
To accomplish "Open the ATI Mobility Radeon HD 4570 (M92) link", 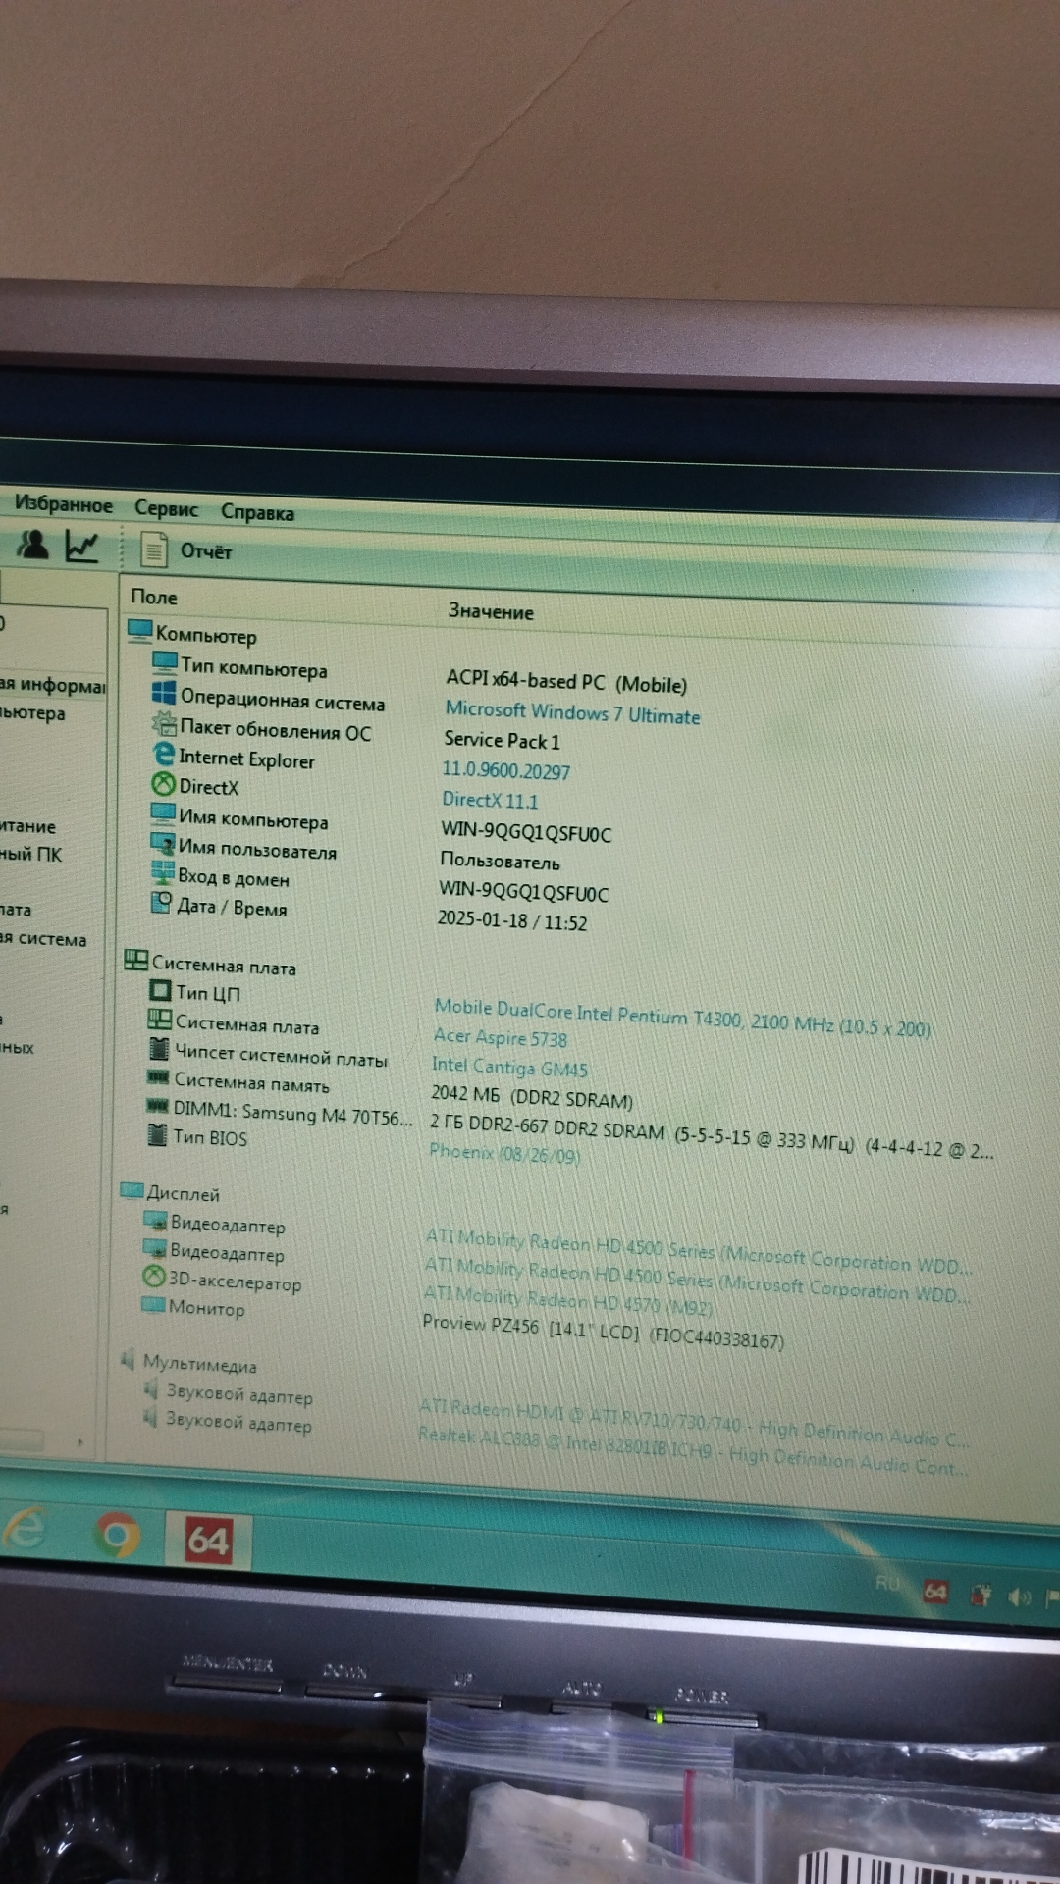I will (568, 1301).
